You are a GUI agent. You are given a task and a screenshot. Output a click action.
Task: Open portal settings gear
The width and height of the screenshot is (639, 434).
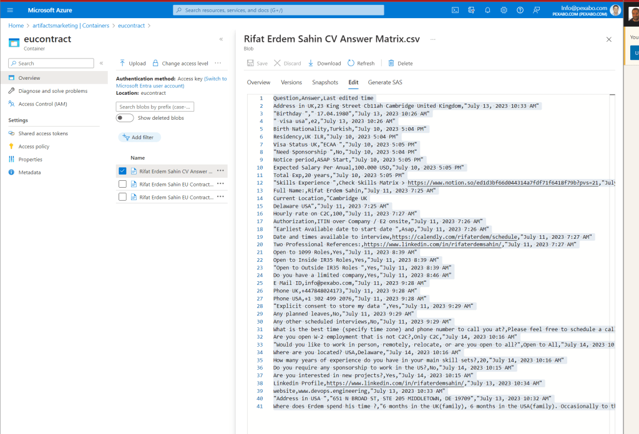(504, 10)
